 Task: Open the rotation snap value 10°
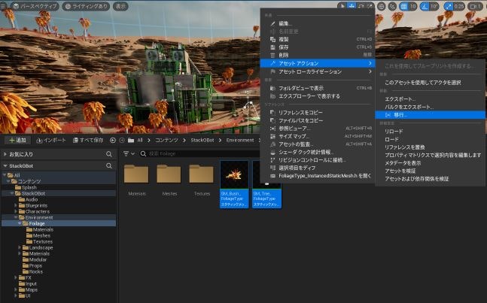(x=434, y=6)
